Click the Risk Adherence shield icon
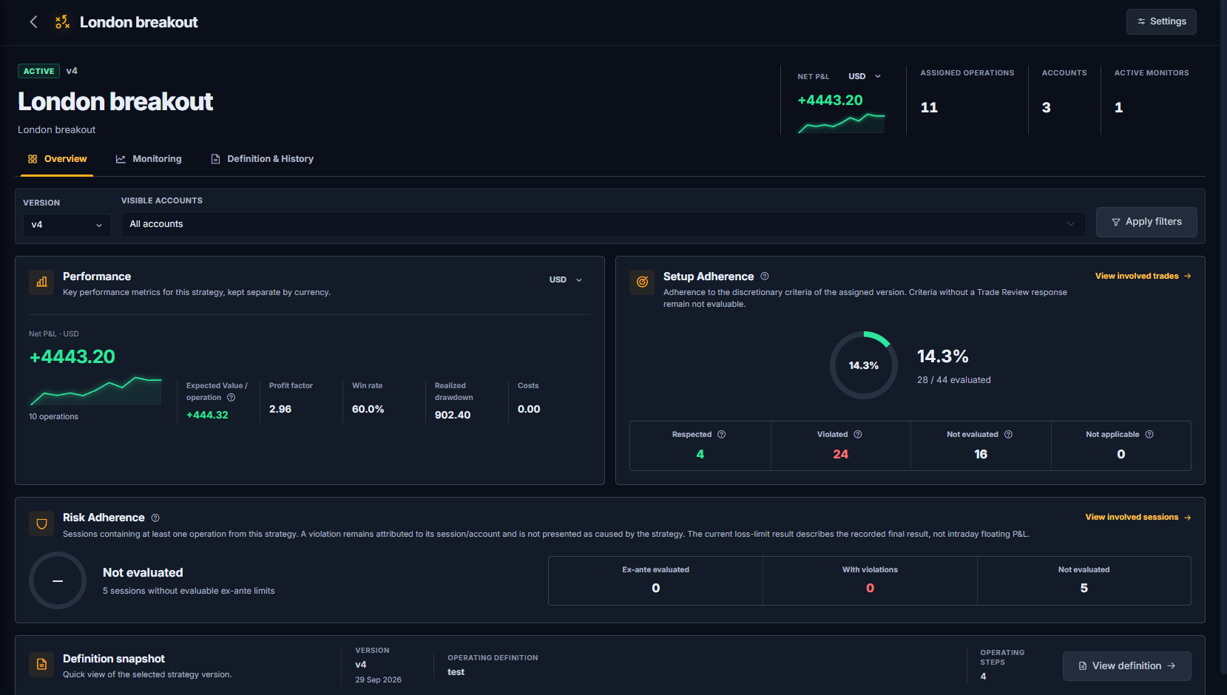Viewport: 1227px width, 695px height. click(x=41, y=523)
